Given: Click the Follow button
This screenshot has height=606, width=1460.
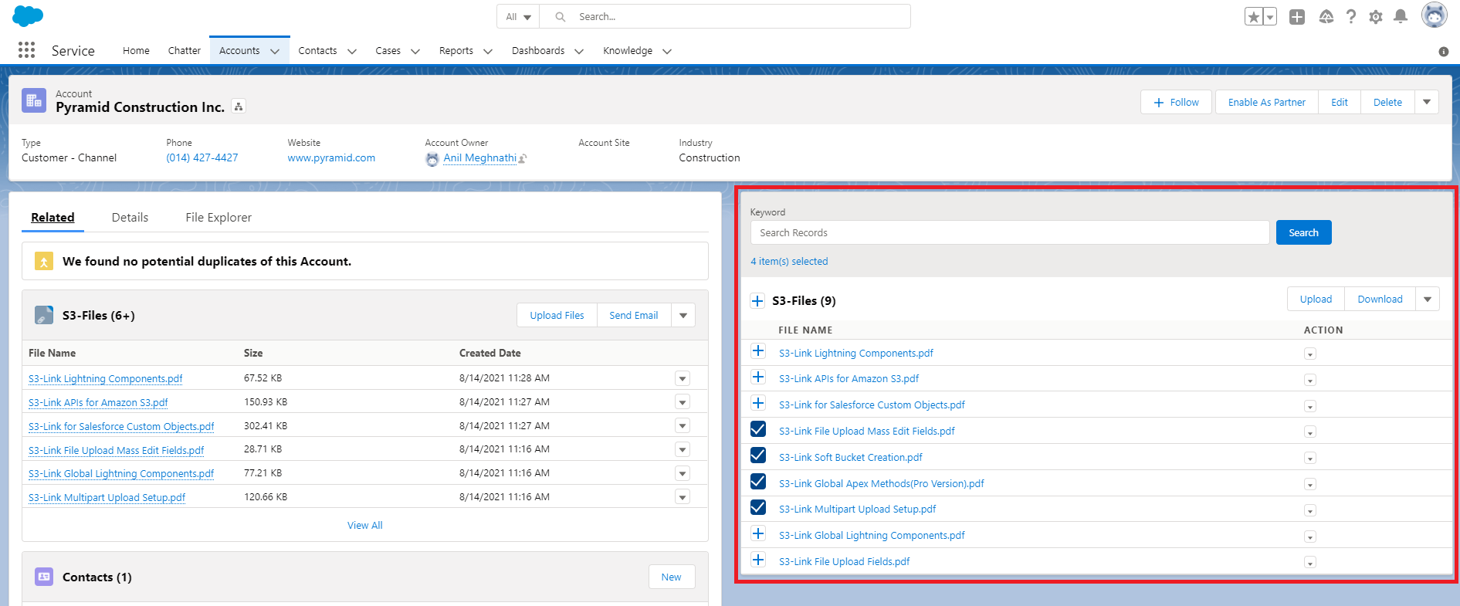Looking at the screenshot, I should 1176,102.
